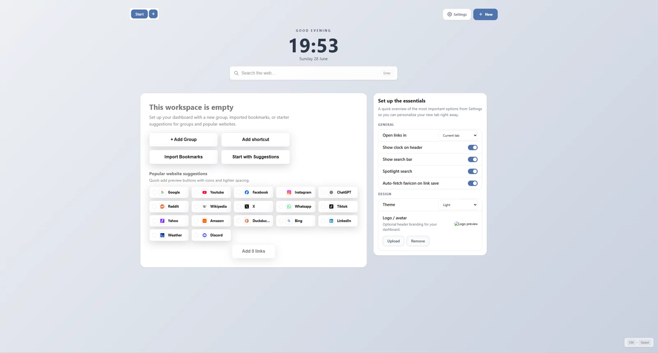The width and height of the screenshot is (658, 353).
Task: Focus the Search the web field
Action: pos(313,73)
